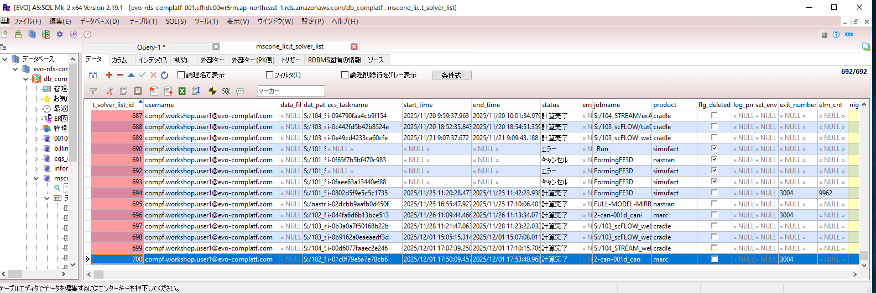Click the green Excel export icon
The height and width of the screenshot is (293, 876).
[x=182, y=91]
